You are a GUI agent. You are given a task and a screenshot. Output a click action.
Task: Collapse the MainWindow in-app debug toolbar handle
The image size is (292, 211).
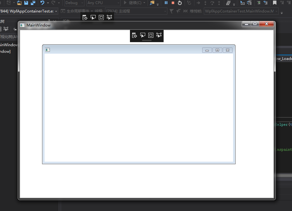tap(147, 40)
